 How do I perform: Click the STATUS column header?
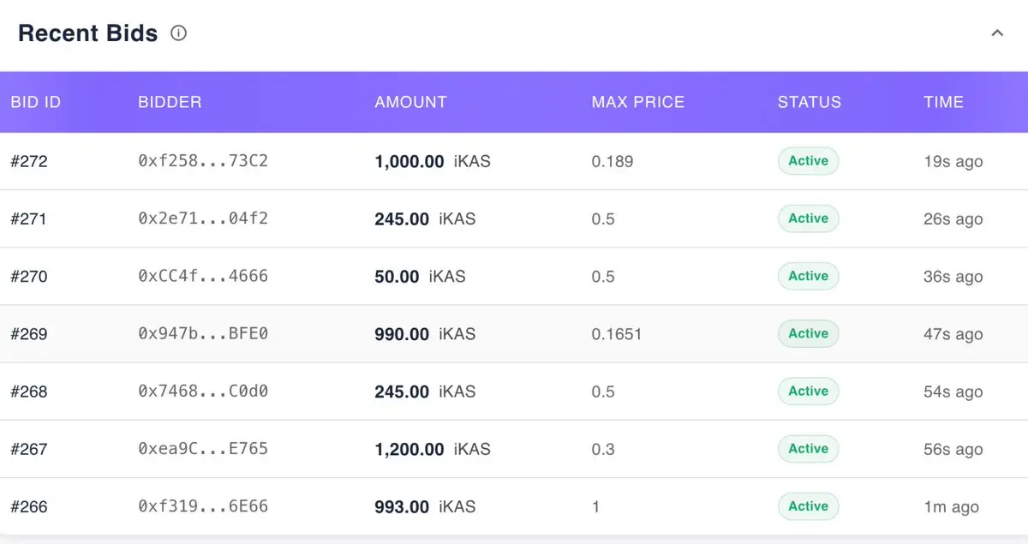pos(809,102)
